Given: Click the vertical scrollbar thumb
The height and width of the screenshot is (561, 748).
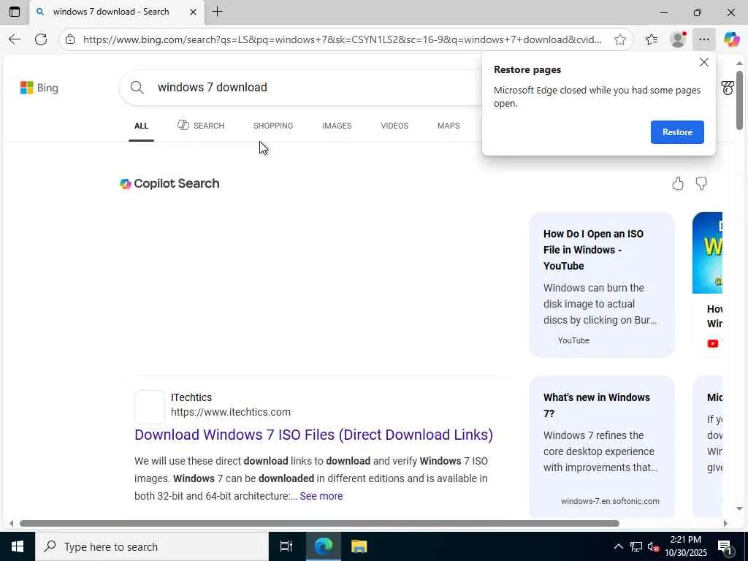Looking at the screenshot, I should click(739, 100).
